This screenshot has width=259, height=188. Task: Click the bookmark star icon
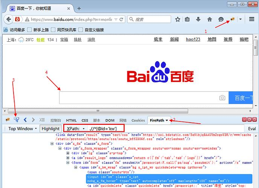(x=178, y=19)
